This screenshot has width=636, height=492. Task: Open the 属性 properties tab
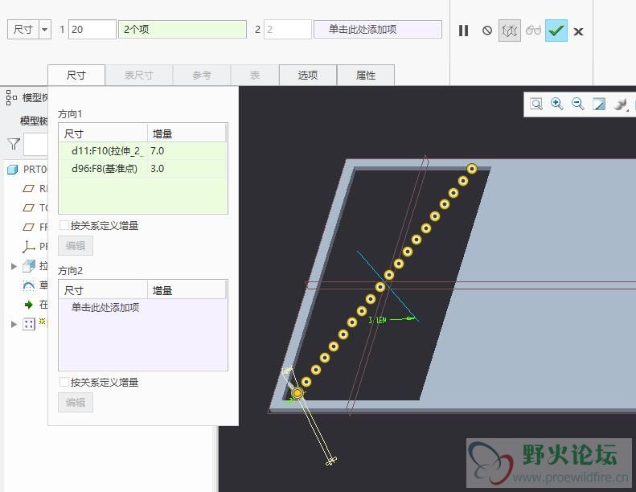pos(366,75)
